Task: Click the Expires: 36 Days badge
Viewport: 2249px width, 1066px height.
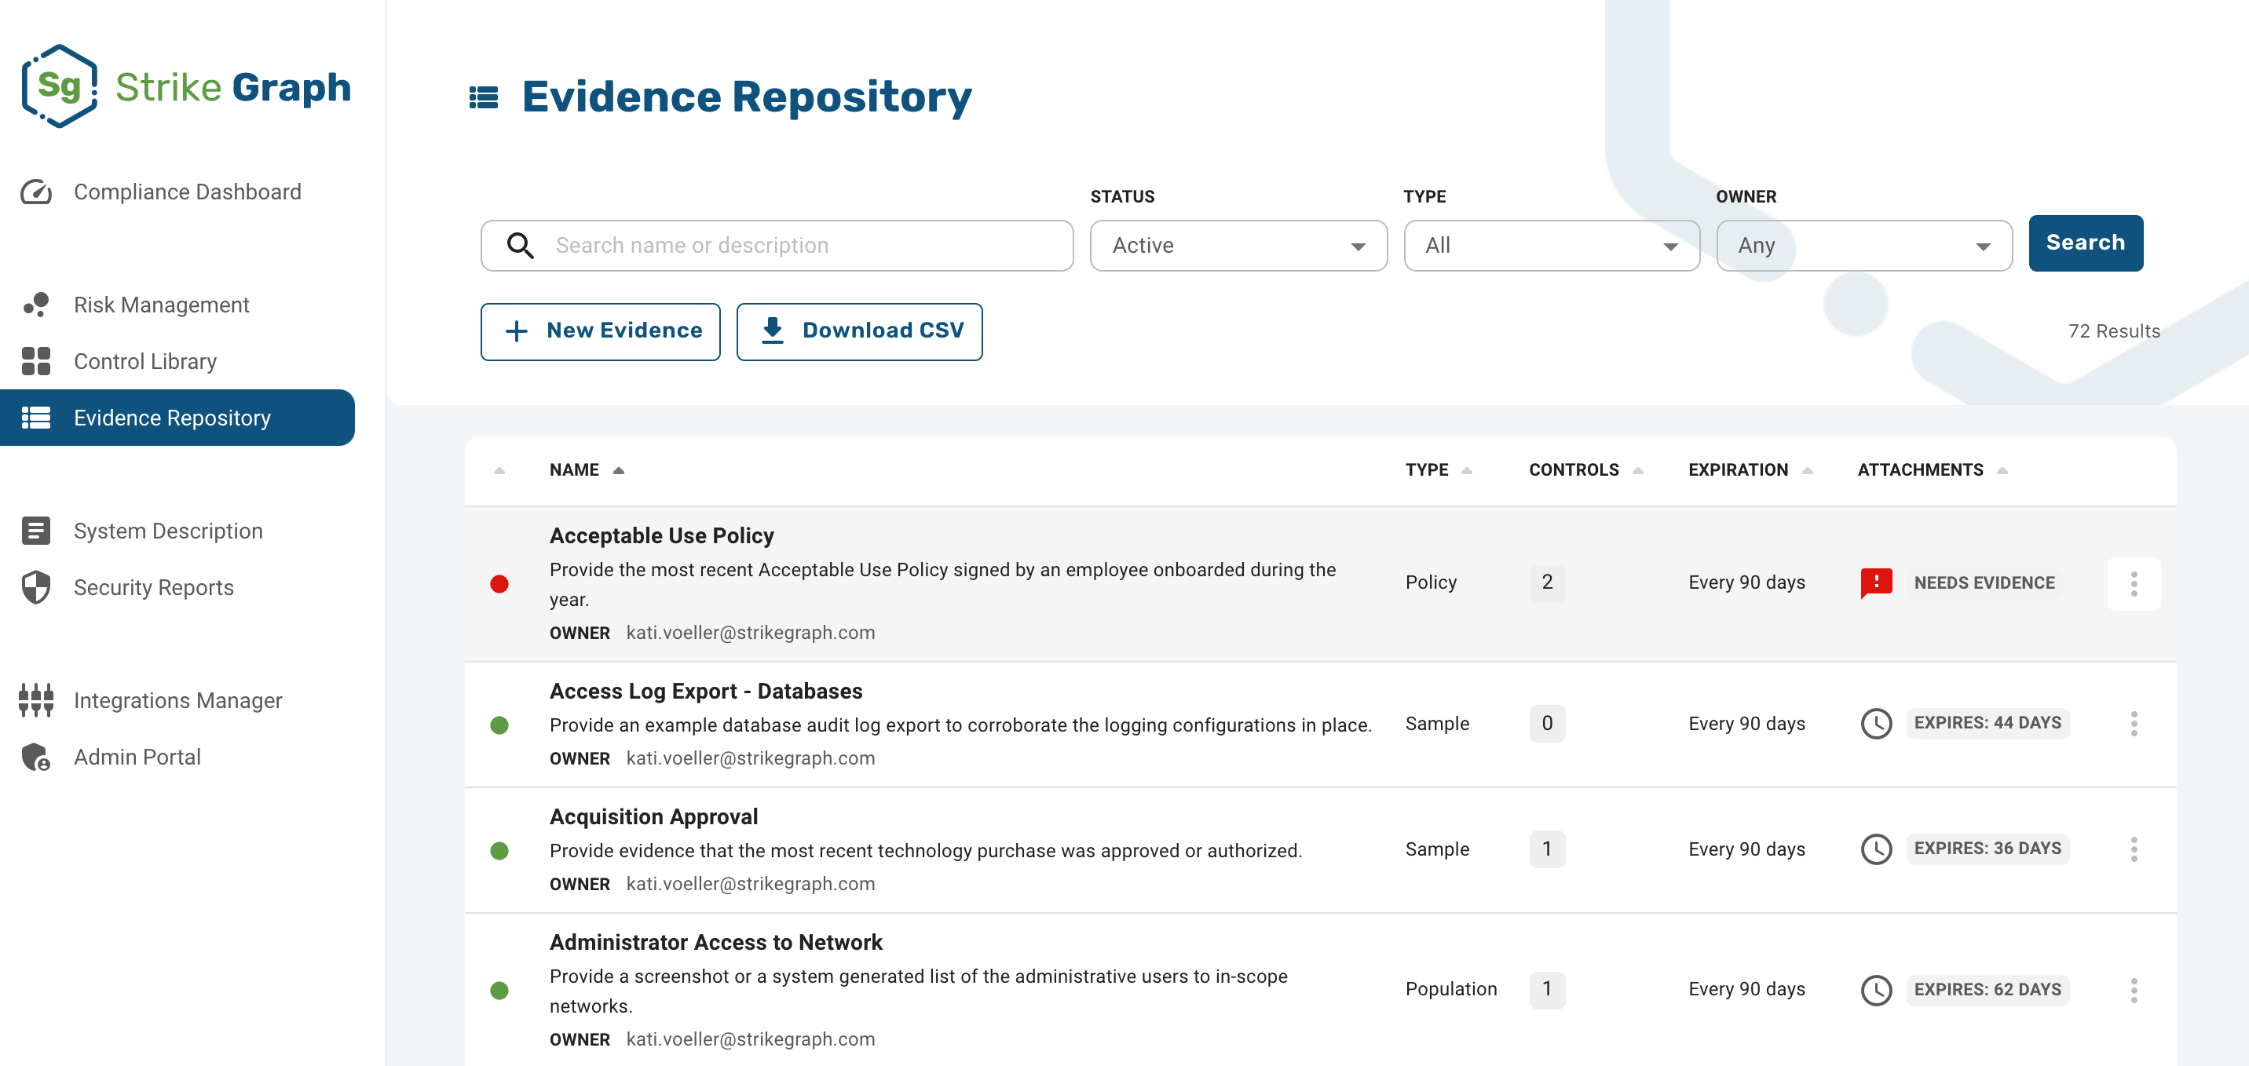Action: click(1987, 849)
